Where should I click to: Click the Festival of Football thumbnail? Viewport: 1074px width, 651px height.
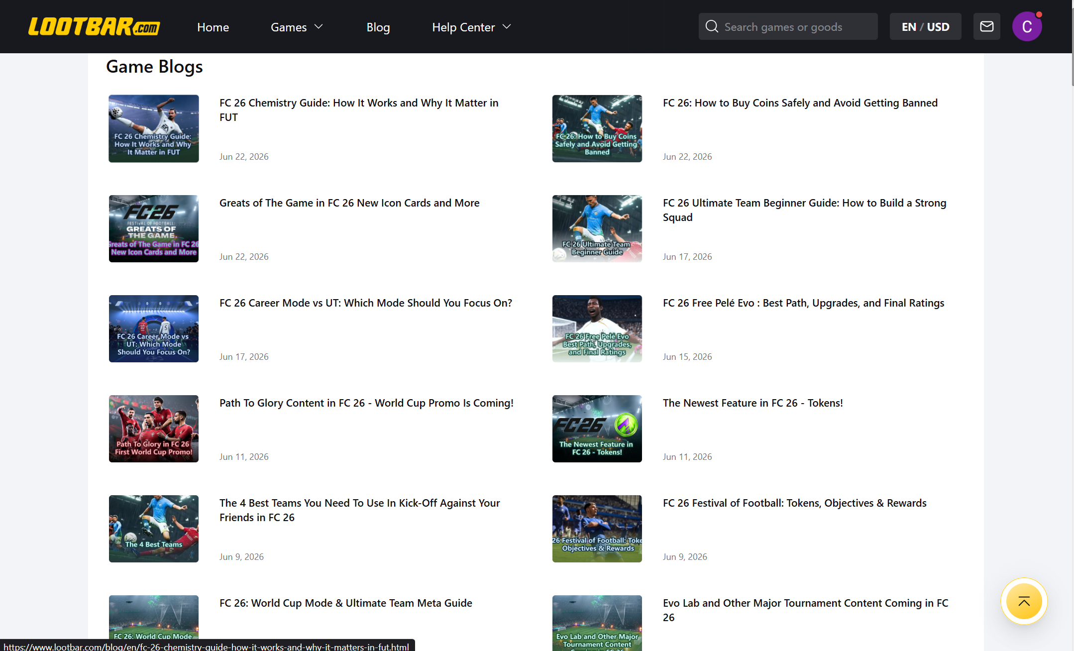pos(597,529)
